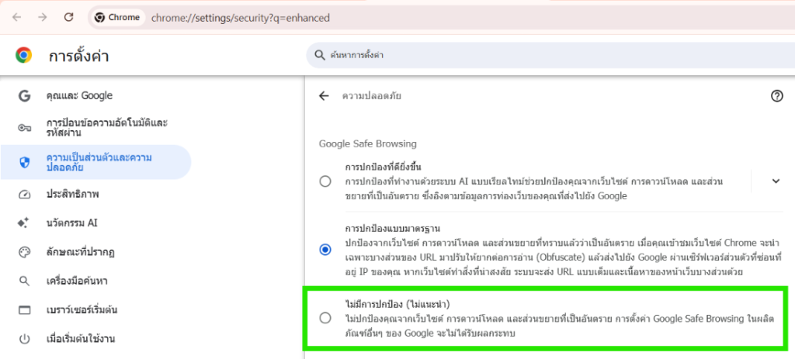Focus the address bar URL chrome://settings/security

(241, 19)
